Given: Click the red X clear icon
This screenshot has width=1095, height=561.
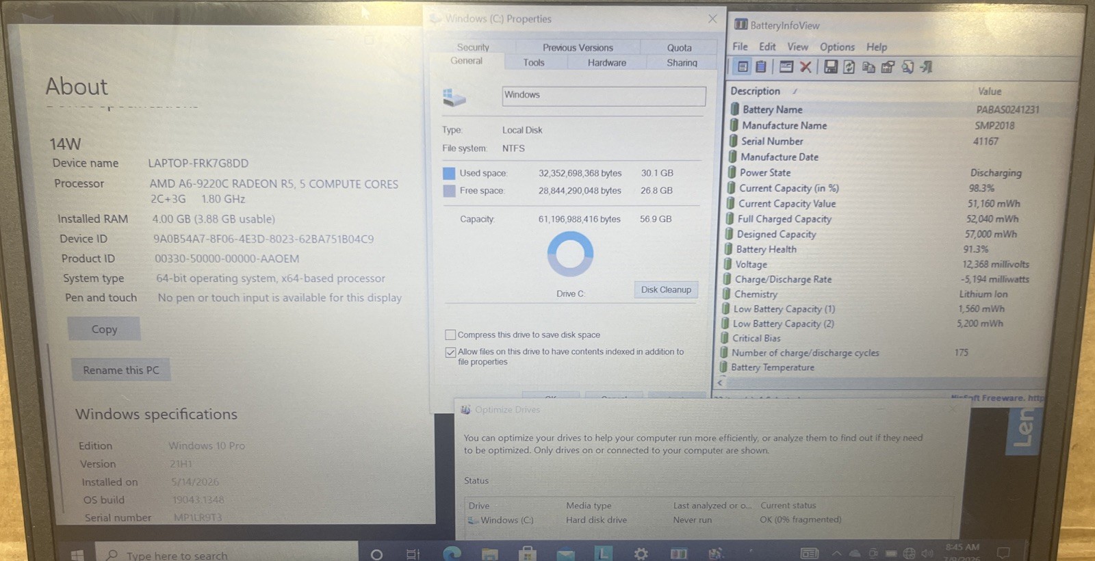Looking at the screenshot, I should pos(806,67).
